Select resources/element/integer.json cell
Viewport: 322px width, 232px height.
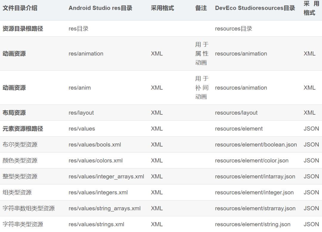point(254,192)
